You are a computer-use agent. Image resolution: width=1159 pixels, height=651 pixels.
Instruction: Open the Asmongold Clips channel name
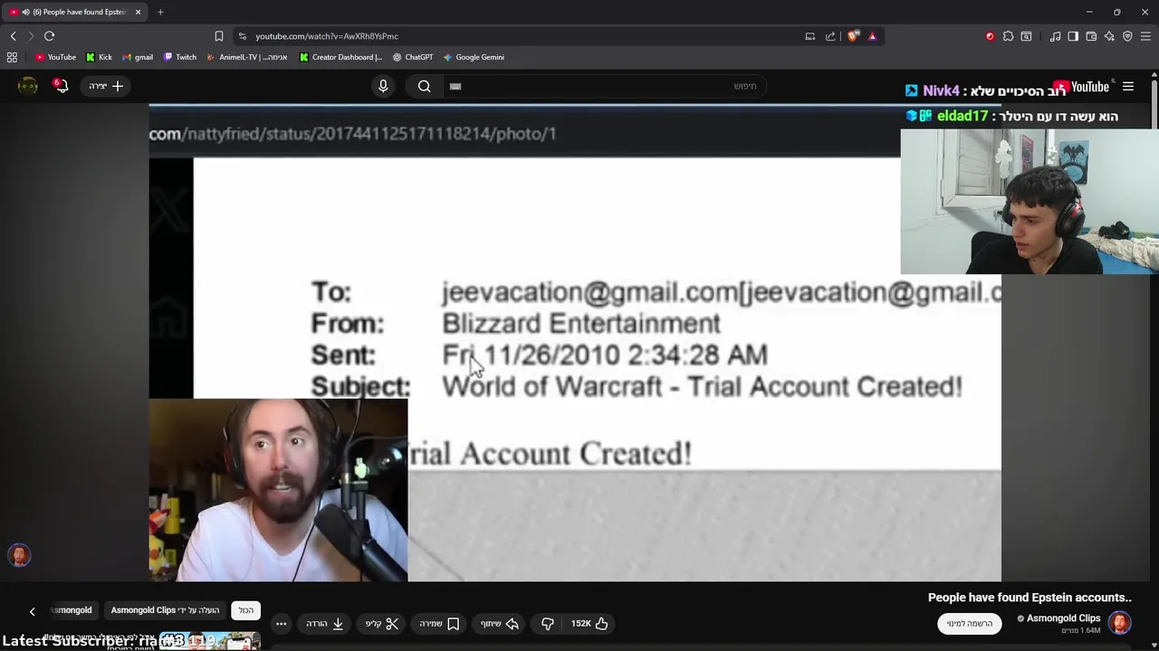pyautogui.click(x=1063, y=618)
